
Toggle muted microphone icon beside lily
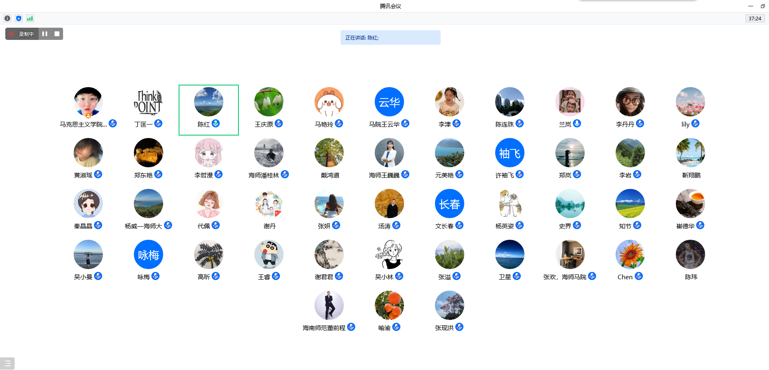[x=695, y=123]
